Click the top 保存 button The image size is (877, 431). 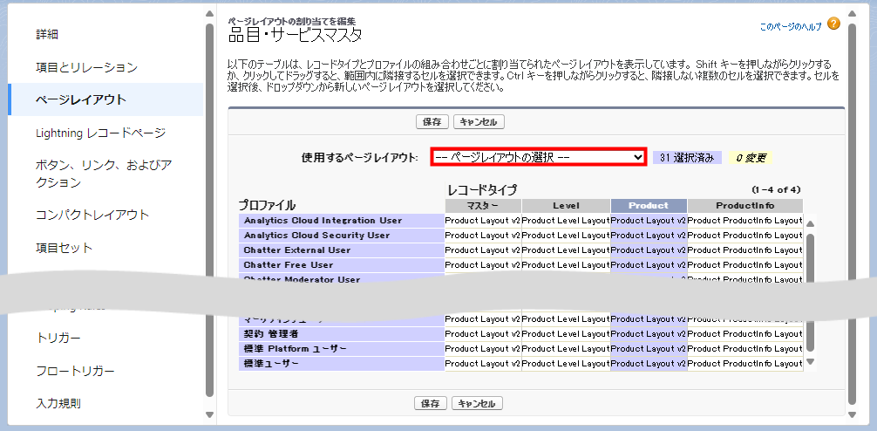[432, 122]
